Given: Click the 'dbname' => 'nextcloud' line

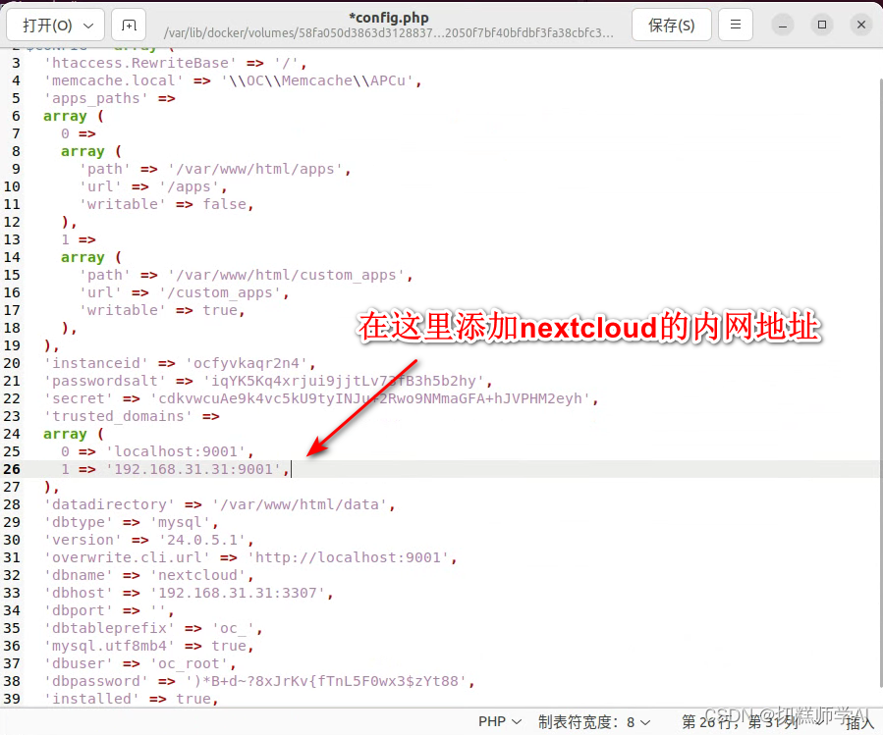Looking at the screenshot, I should (x=148, y=575).
